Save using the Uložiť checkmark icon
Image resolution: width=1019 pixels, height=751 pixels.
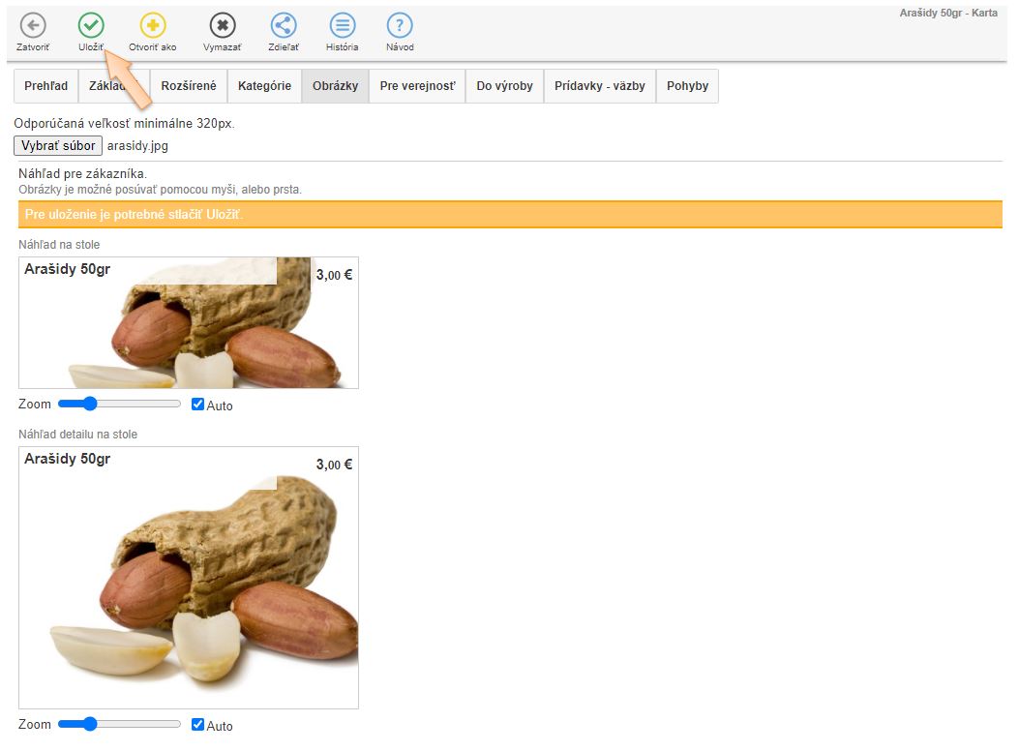click(x=91, y=26)
